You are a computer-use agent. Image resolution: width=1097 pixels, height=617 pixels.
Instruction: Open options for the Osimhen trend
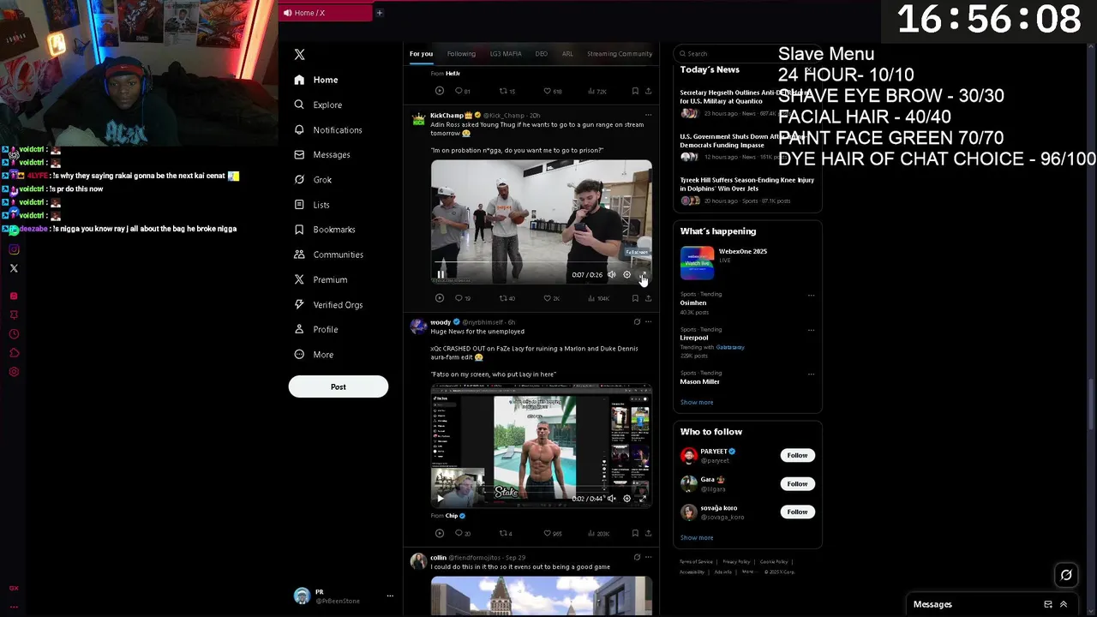[811, 295]
